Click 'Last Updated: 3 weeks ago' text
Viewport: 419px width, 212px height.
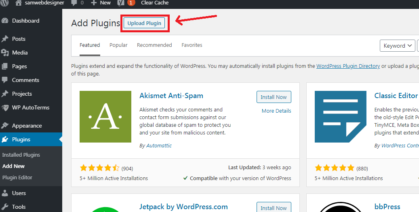(260, 168)
